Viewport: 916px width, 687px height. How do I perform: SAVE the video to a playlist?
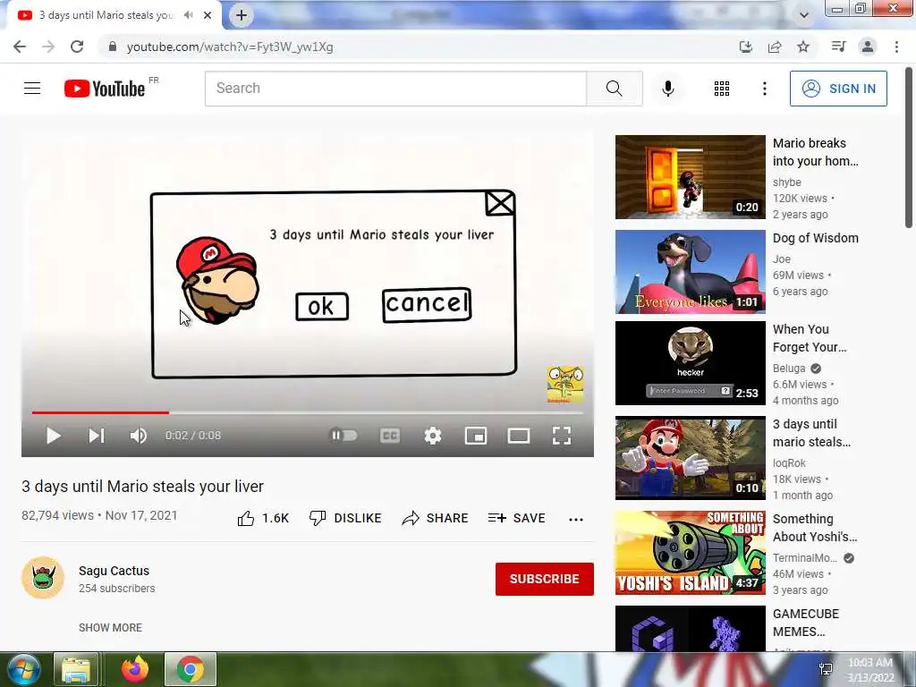[517, 518]
